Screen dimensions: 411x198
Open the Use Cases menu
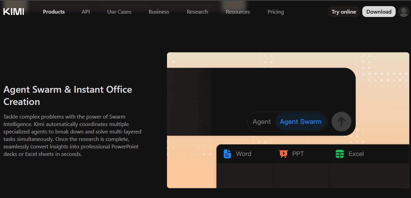pyautogui.click(x=119, y=12)
